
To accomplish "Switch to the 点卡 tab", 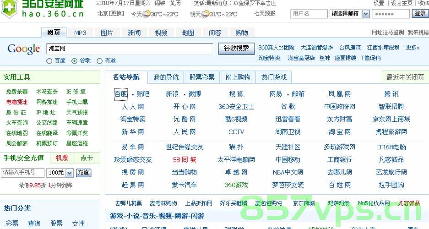I will 87,158.
